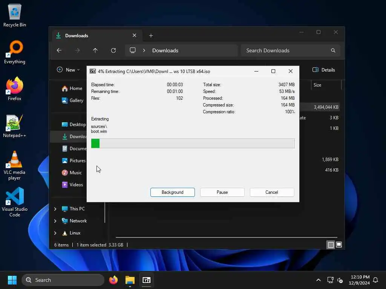Viewport: 386px width, 289px height.
Task: Select the file sized 416 KB
Action: [x=332, y=170]
